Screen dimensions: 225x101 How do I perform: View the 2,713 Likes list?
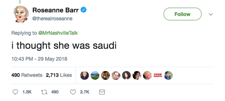59,75
